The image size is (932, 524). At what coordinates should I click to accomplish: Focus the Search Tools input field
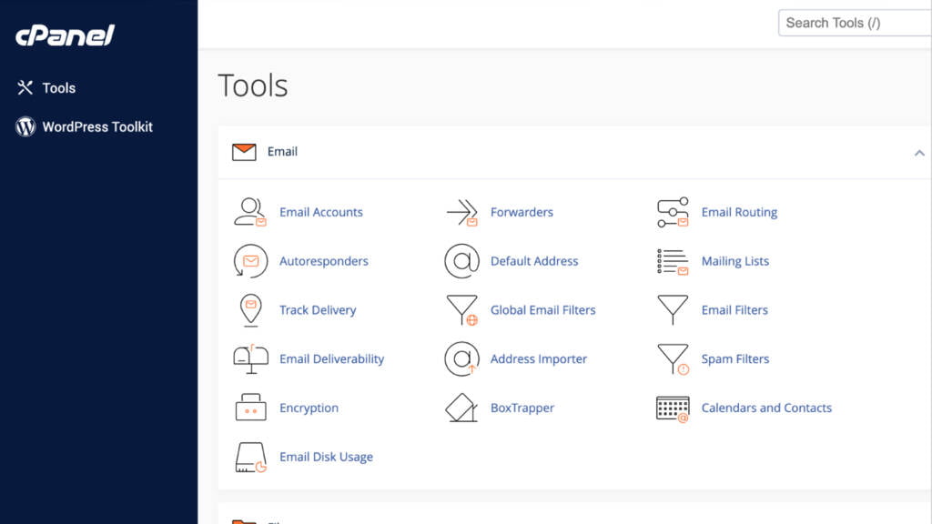[854, 24]
